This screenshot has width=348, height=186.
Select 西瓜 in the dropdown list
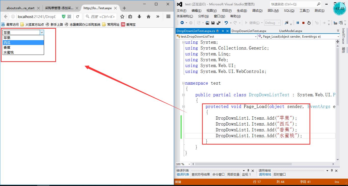tap(23, 43)
